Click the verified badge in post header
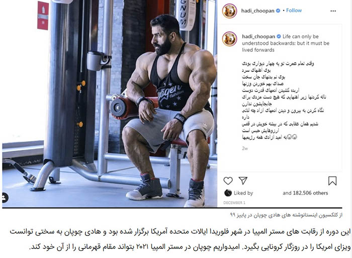 click(x=278, y=11)
